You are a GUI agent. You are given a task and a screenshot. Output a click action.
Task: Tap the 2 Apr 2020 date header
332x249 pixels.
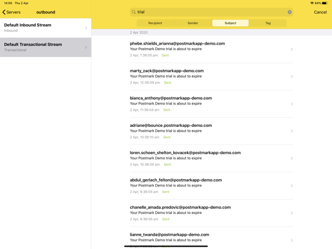139,32
